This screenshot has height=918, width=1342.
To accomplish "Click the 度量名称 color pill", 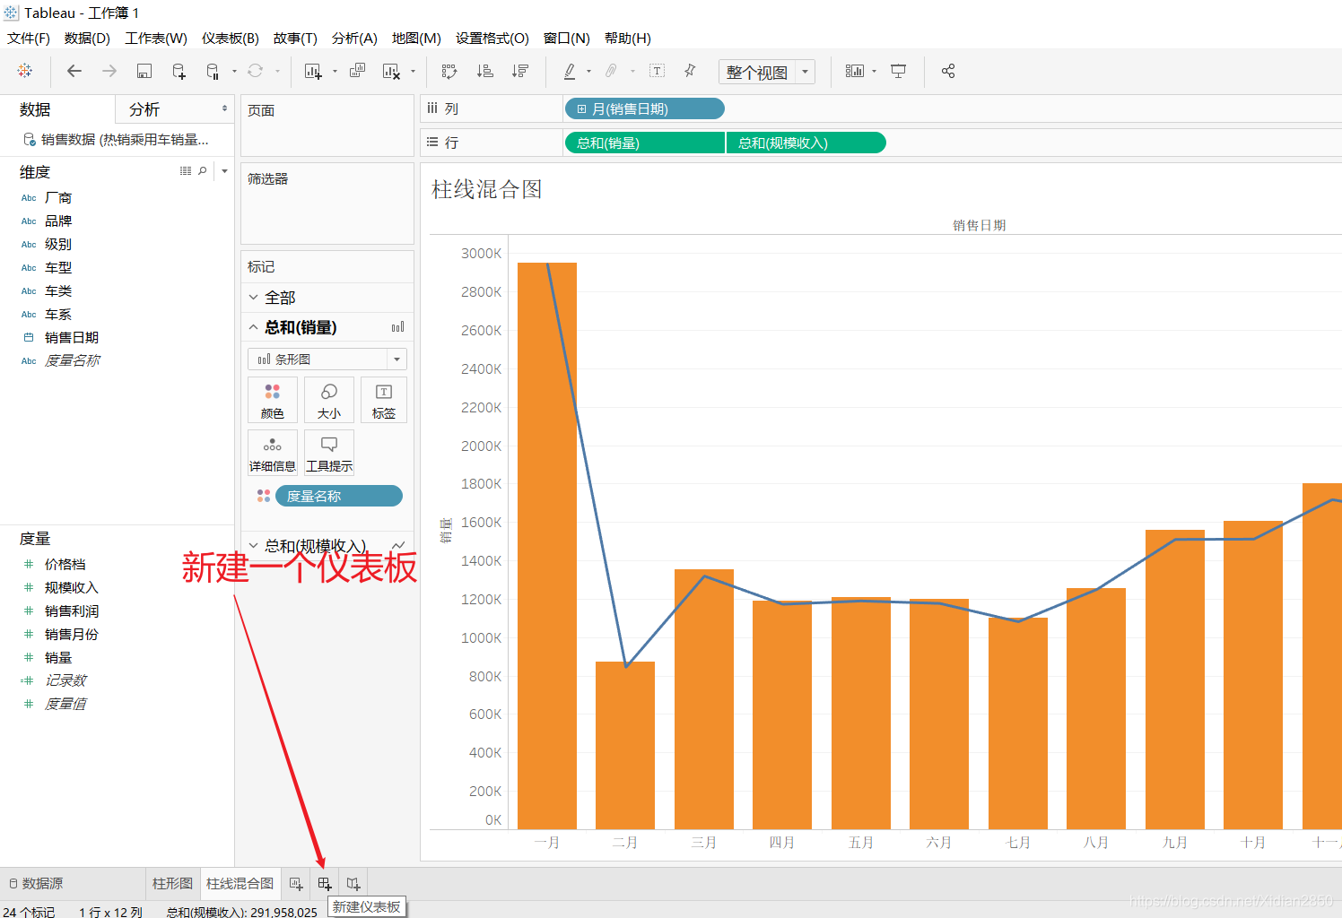I will 338,496.
